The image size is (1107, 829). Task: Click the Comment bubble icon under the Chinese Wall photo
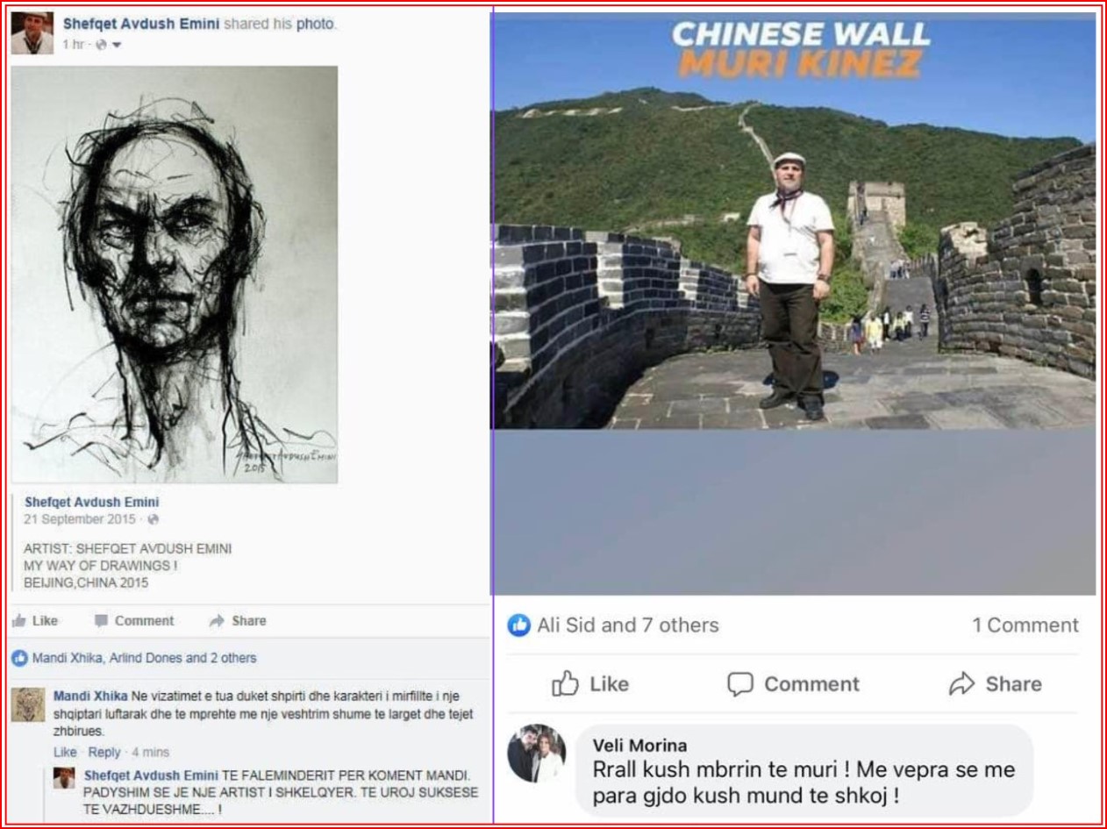(x=740, y=684)
